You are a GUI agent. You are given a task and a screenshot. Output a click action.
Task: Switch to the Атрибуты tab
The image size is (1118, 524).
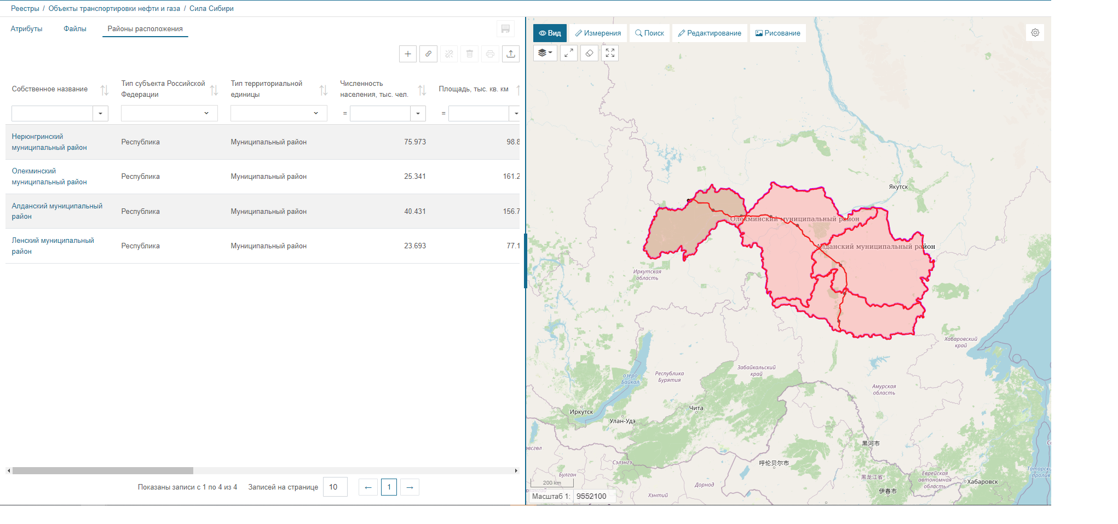click(26, 29)
